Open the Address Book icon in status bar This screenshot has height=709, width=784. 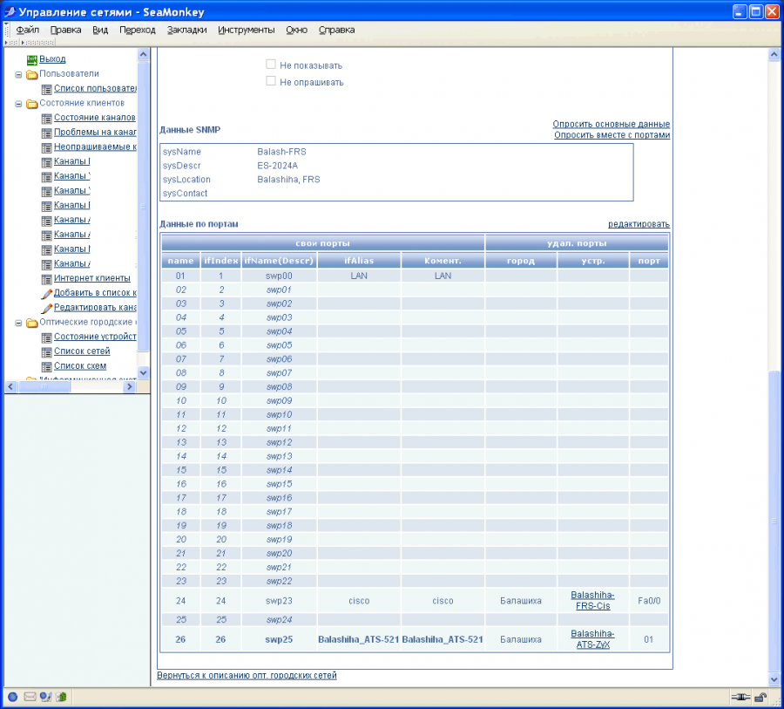click(x=61, y=697)
